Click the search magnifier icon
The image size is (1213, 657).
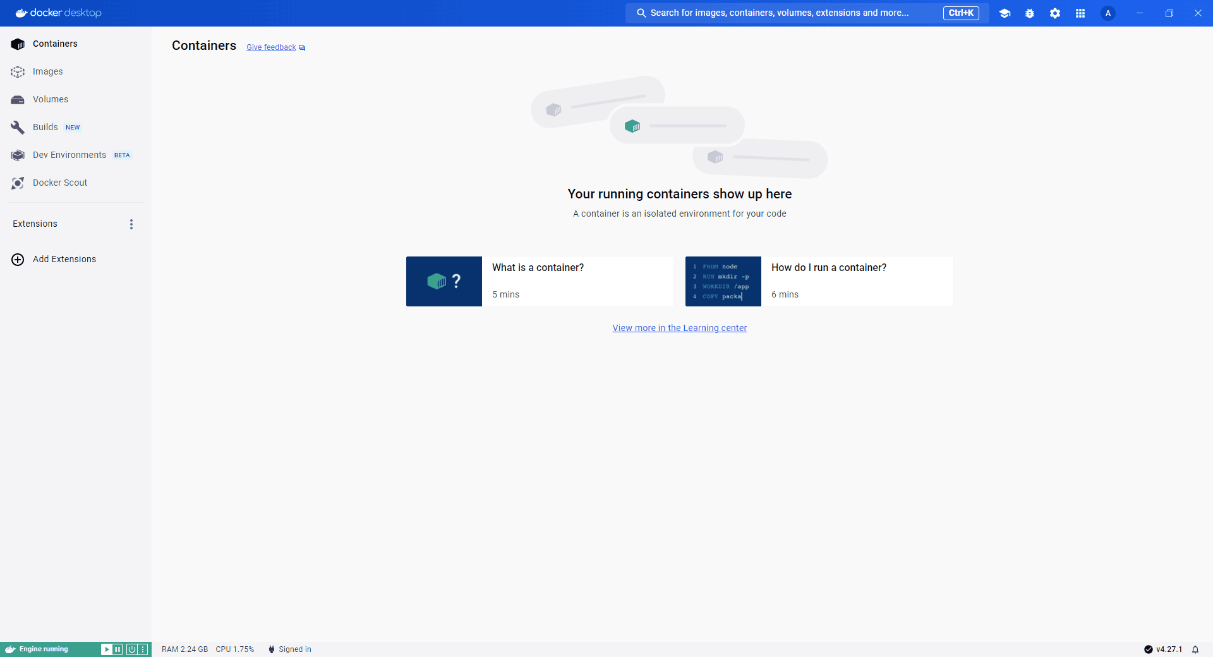[x=641, y=13]
